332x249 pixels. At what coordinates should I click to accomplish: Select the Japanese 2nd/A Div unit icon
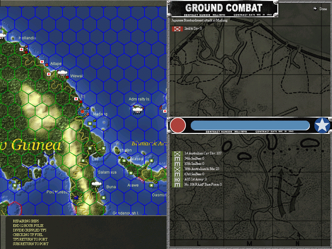177,29
